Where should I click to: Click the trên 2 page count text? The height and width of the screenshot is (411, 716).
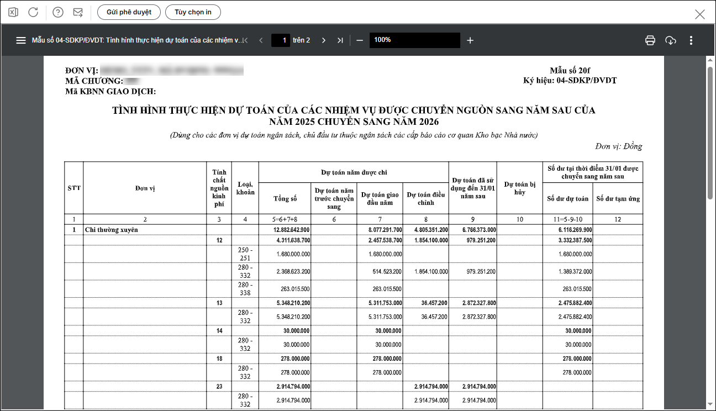click(302, 40)
